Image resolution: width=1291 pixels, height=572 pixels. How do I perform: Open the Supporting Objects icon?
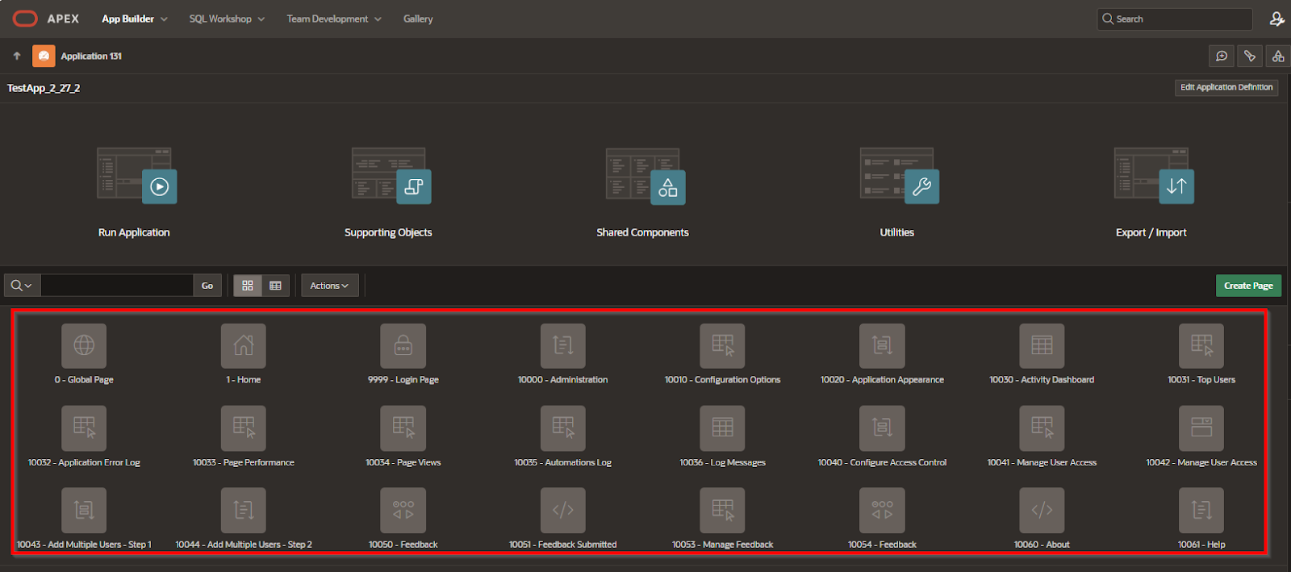click(391, 175)
